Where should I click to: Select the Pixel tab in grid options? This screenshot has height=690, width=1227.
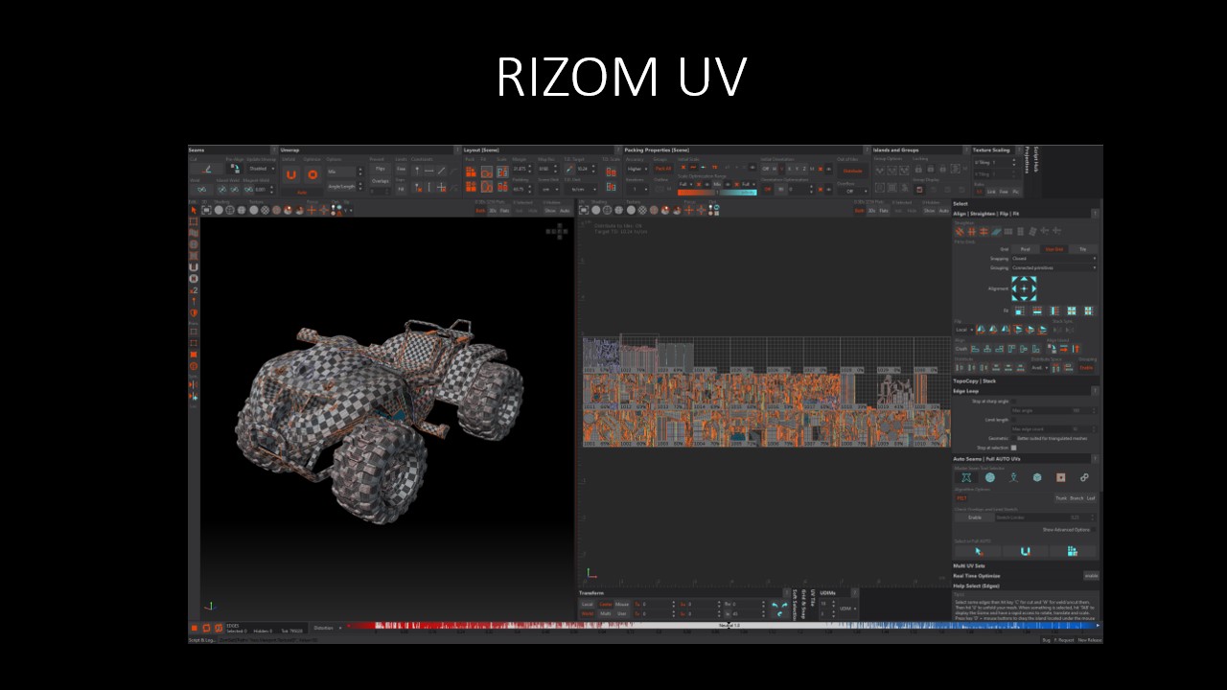(1026, 249)
